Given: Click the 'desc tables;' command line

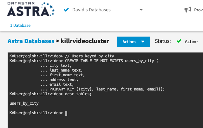Looking at the screenshot, I should tap(78, 94).
